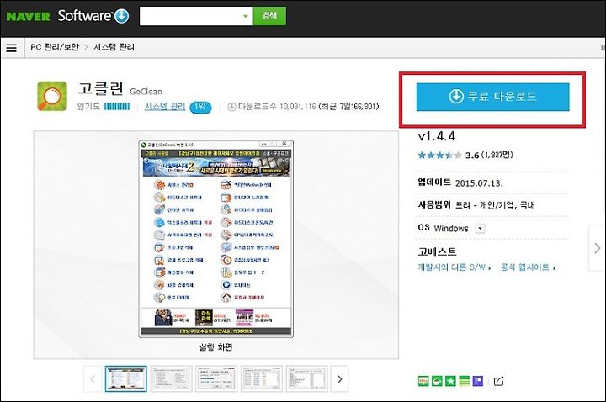This screenshot has width=606, height=402.
Task: Click the NAVER logo
Action: click(29, 17)
